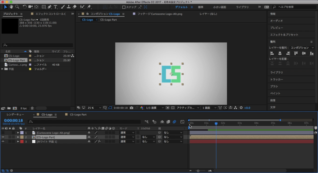318x173 pixels.
Task: Select the Puppet Pin tool
Action: 89,7
